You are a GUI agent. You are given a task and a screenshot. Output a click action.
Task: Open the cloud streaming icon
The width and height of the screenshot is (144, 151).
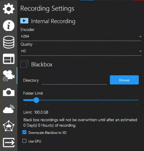9,109
